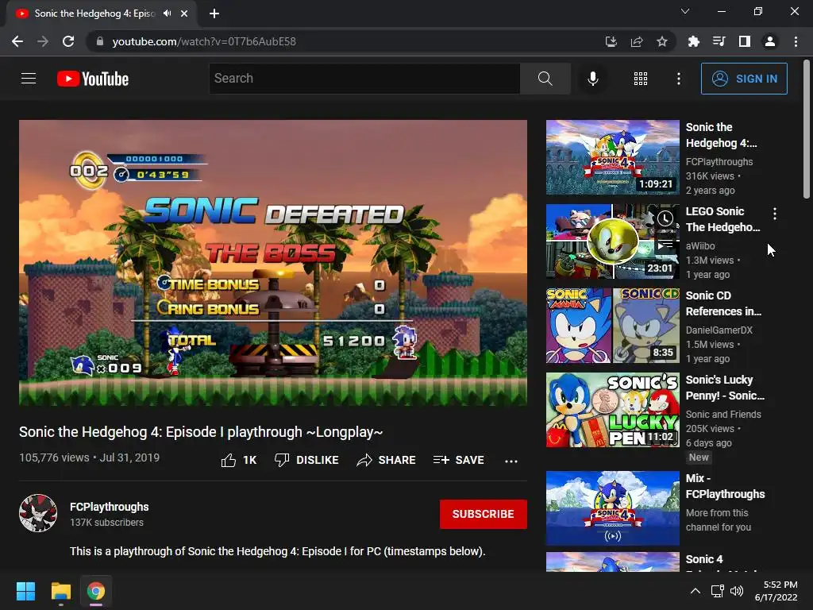The height and width of the screenshot is (610, 813).
Task: Open the 1:09:21 Sonic 4 thumbnail
Action: [x=612, y=157]
